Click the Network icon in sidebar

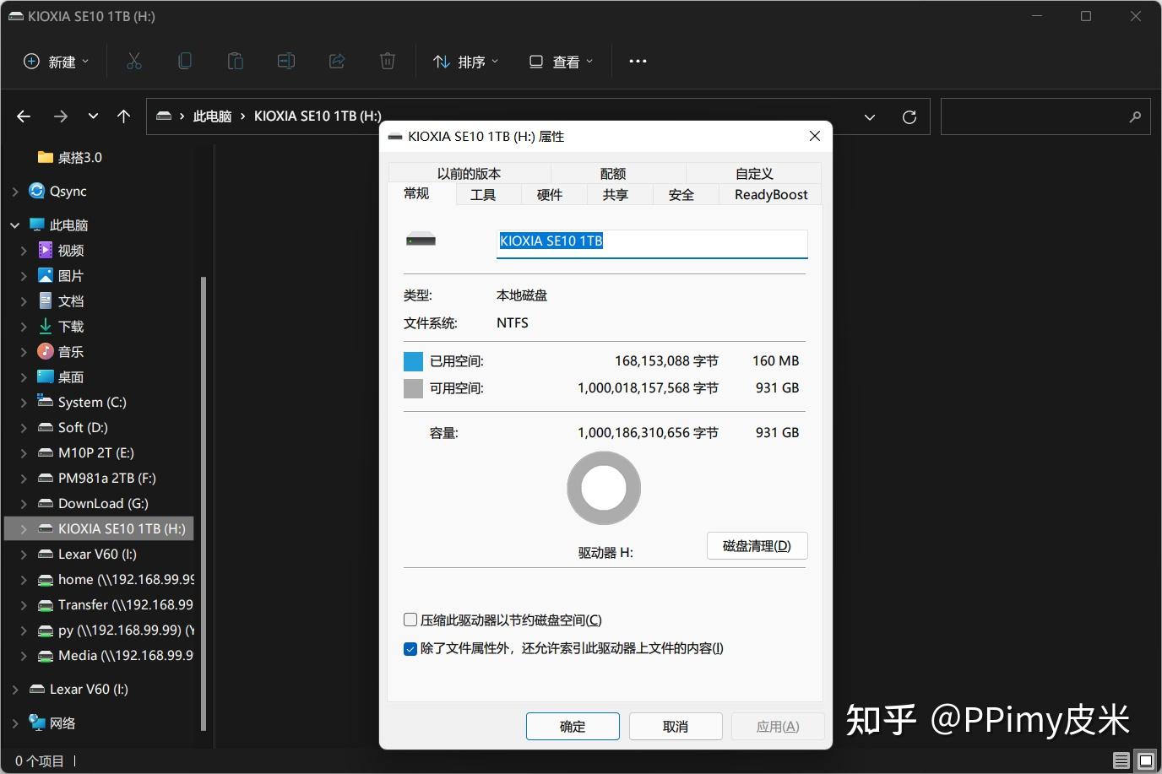(x=37, y=723)
